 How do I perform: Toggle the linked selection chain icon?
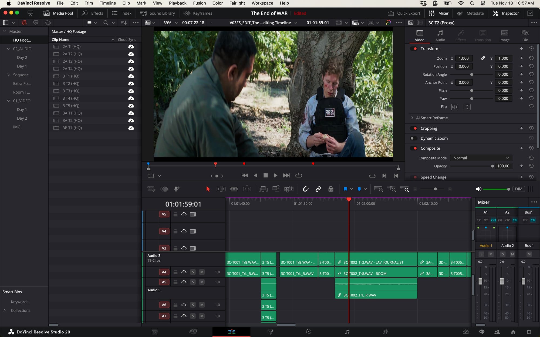coord(318,189)
